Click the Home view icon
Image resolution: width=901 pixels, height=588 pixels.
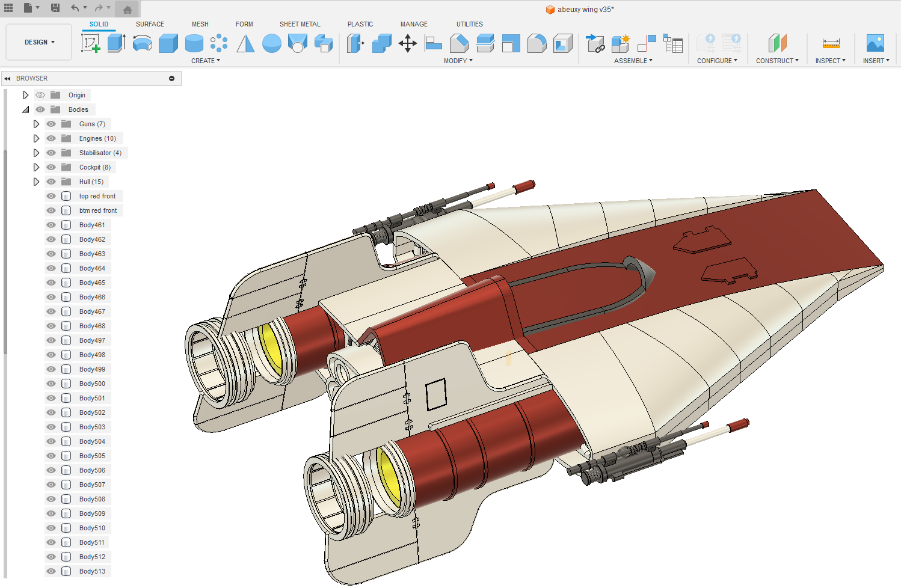click(127, 9)
